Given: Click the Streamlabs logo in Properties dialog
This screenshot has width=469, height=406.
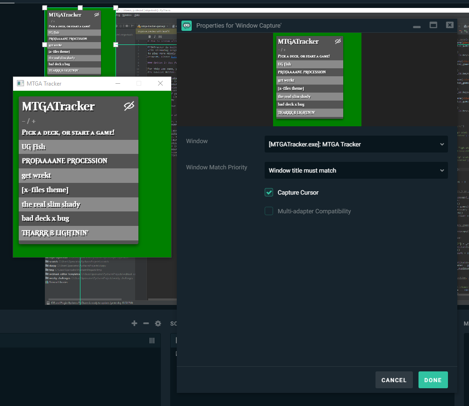Looking at the screenshot, I should click(x=187, y=26).
